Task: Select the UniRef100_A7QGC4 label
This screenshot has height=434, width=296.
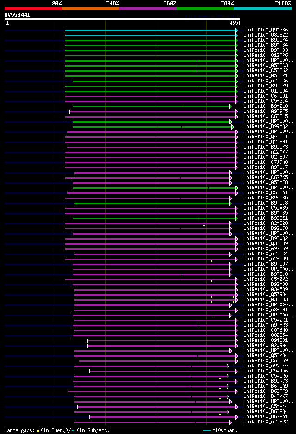Action: pos(265,254)
